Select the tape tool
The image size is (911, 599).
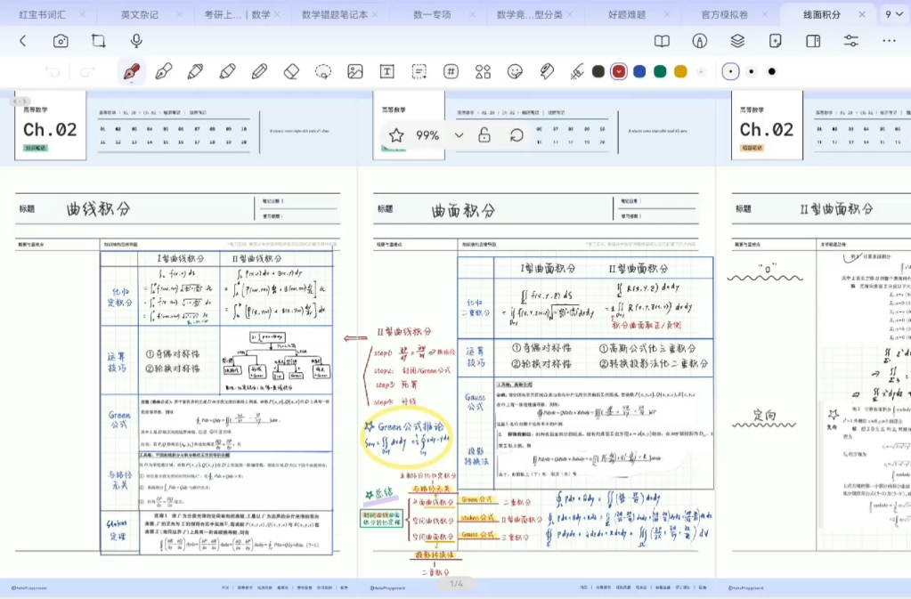[x=547, y=71]
